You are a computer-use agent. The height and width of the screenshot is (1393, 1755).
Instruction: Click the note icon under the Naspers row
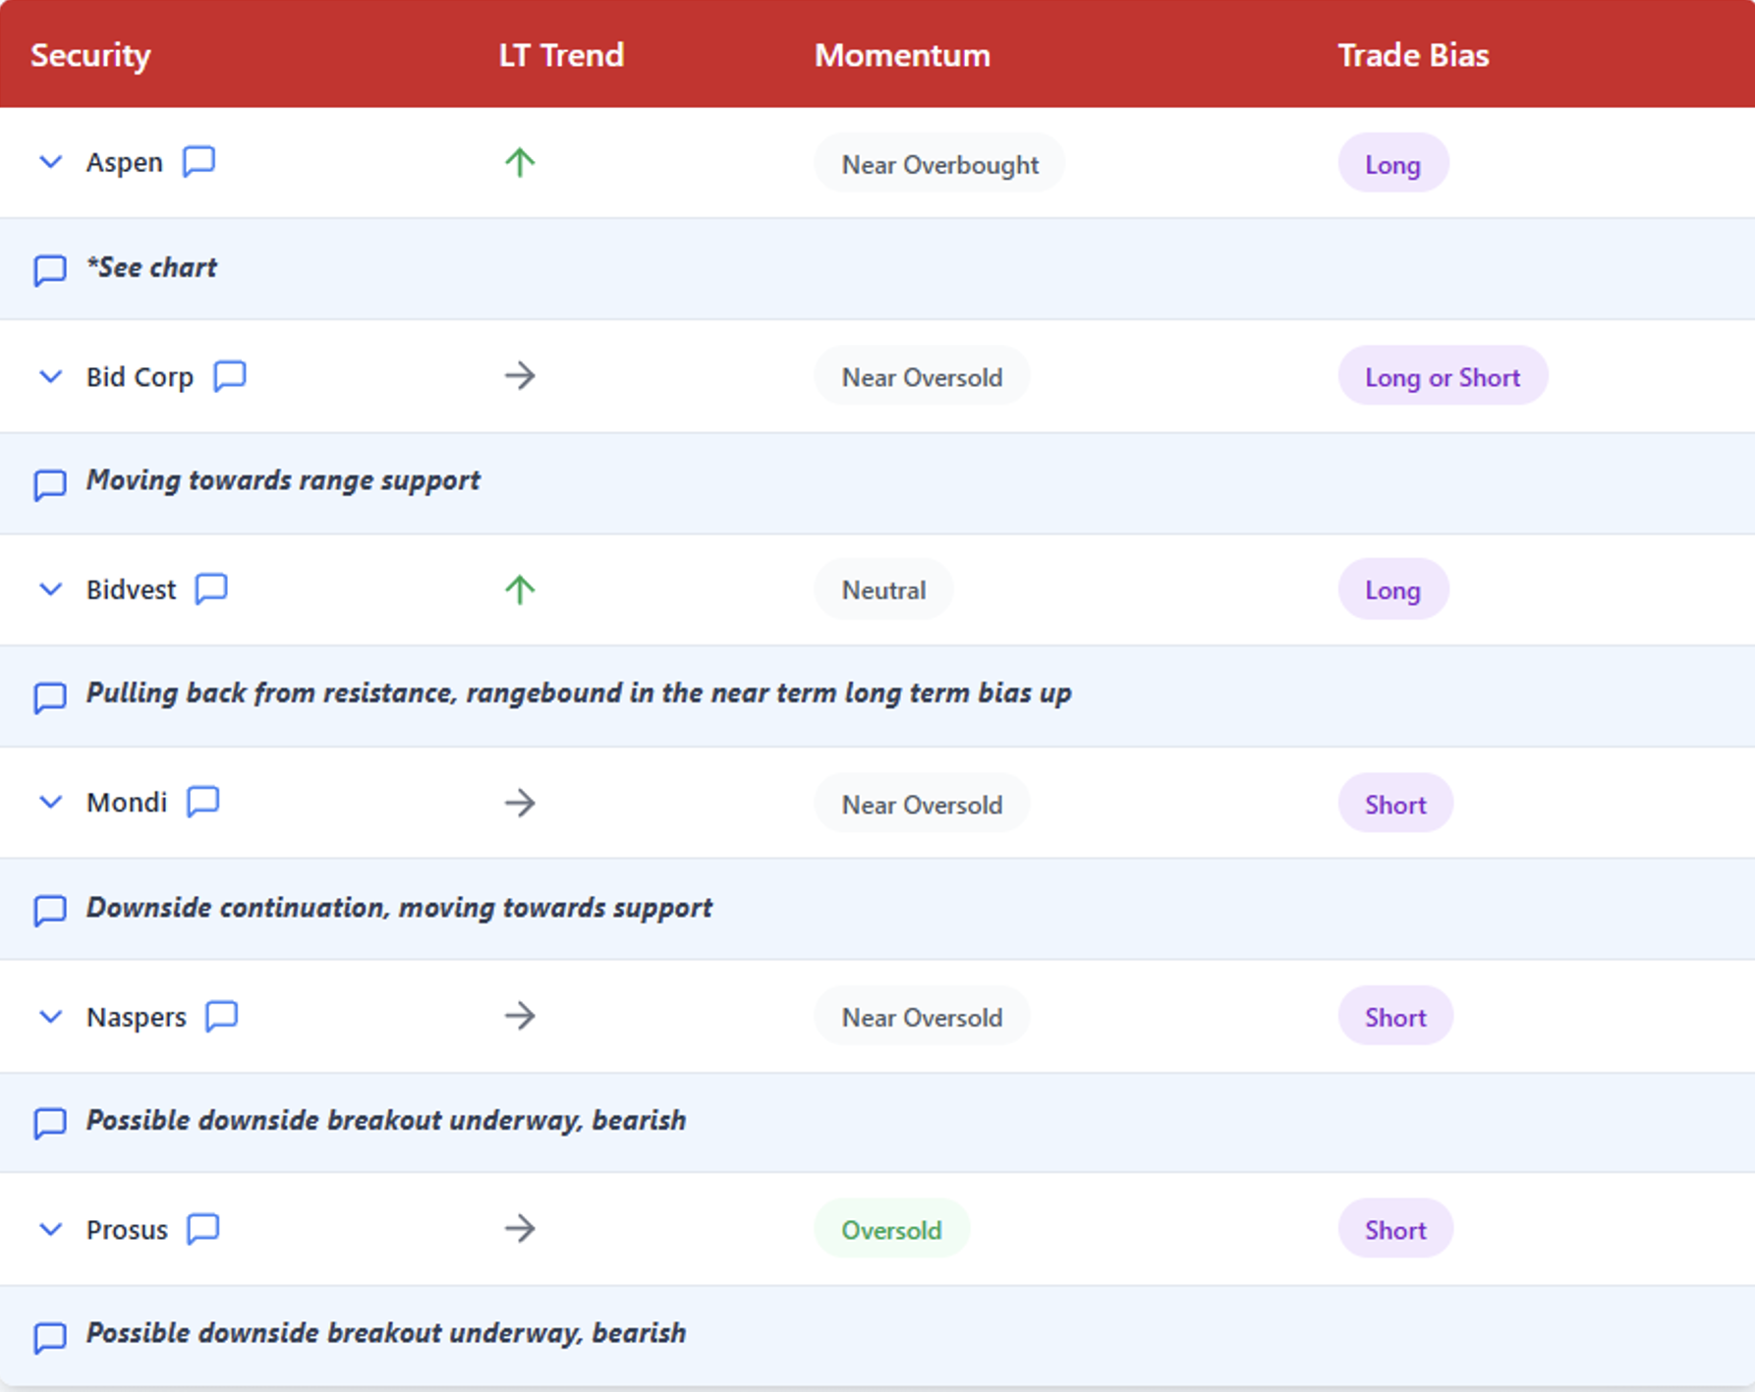50,1123
